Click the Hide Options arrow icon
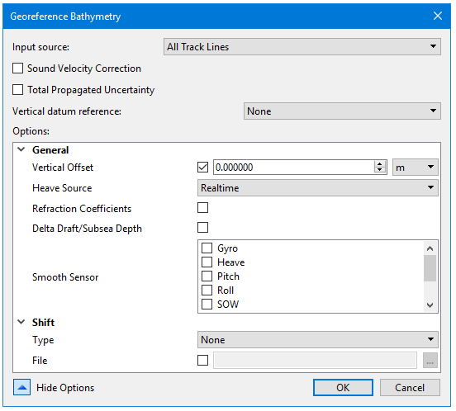Image resolution: width=456 pixels, height=411 pixels. coord(21,387)
